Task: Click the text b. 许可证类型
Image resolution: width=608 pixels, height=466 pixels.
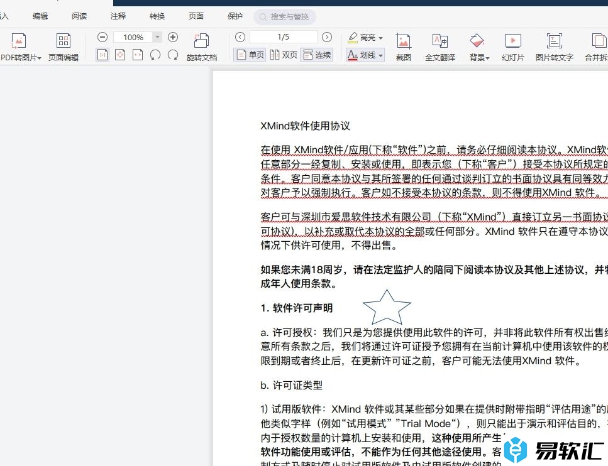Action: (292, 385)
